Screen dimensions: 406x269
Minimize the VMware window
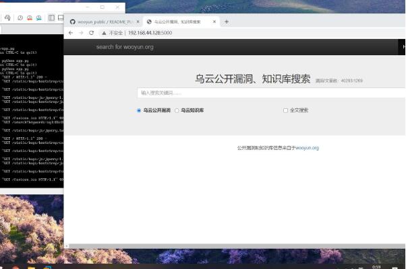(x=88, y=7)
